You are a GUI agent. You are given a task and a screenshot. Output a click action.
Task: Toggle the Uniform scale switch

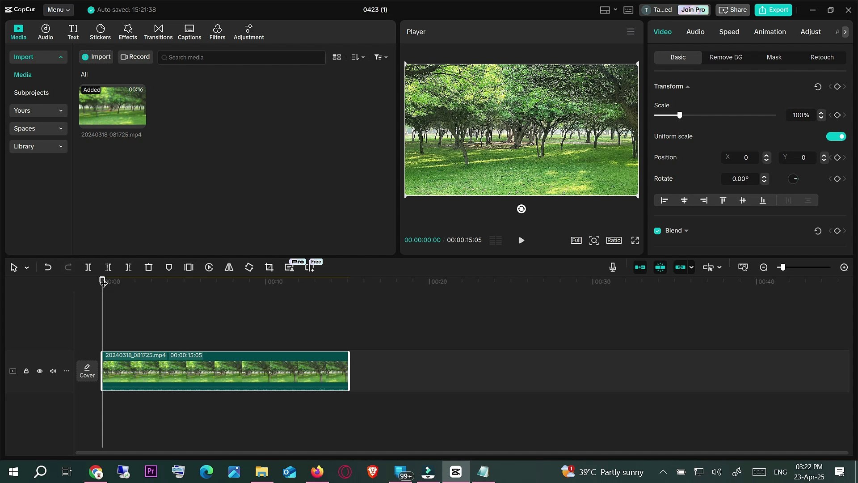coord(836,136)
